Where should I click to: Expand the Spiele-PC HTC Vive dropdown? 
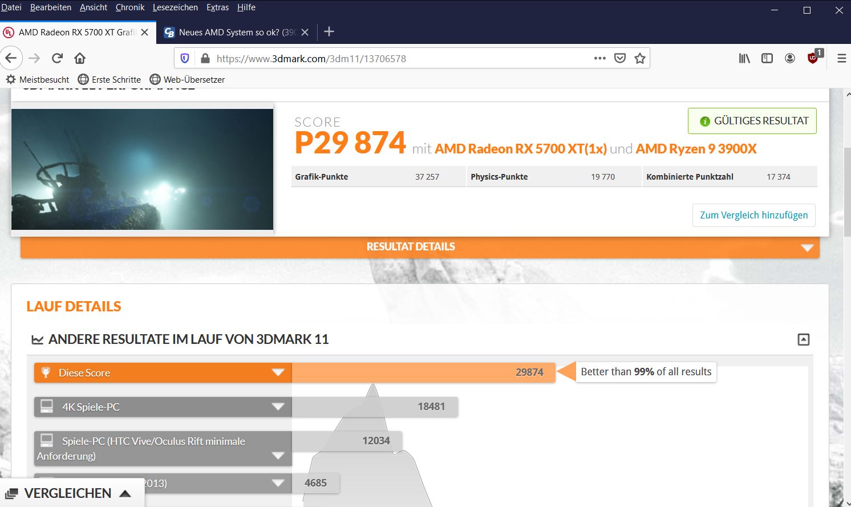[x=278, y=456]
